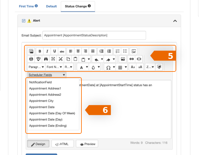The width and height of the screenshot is (199, 155).
Task: Apply underline formatting
Action: (55, 51)
